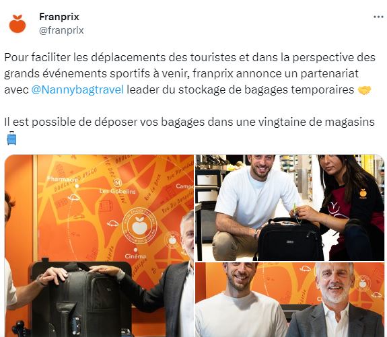Click the Les Gobelins label on the map
Viewport: 387px width, 337px height.
pos(118,191)
